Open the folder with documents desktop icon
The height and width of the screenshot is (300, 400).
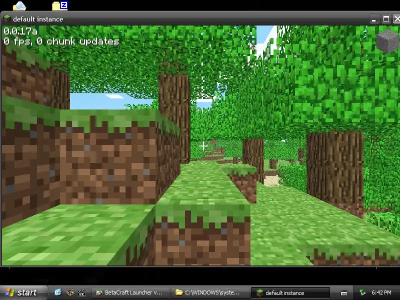tap(19, 5)
